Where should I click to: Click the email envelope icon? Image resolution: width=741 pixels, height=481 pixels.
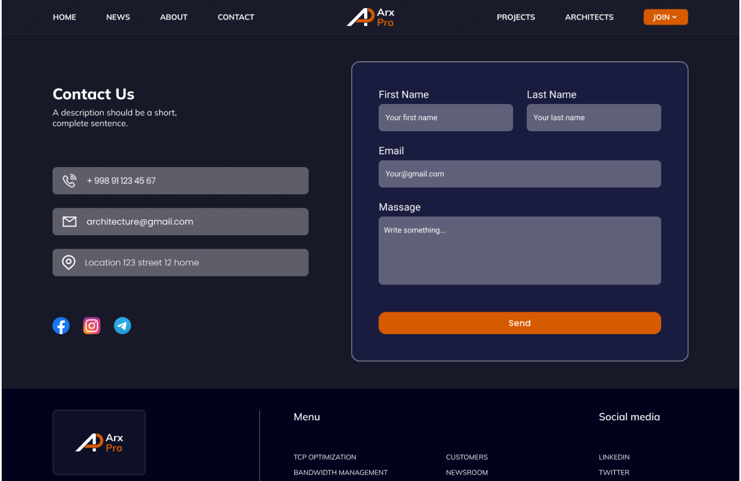pyautogui.click(x=69, y=222)
